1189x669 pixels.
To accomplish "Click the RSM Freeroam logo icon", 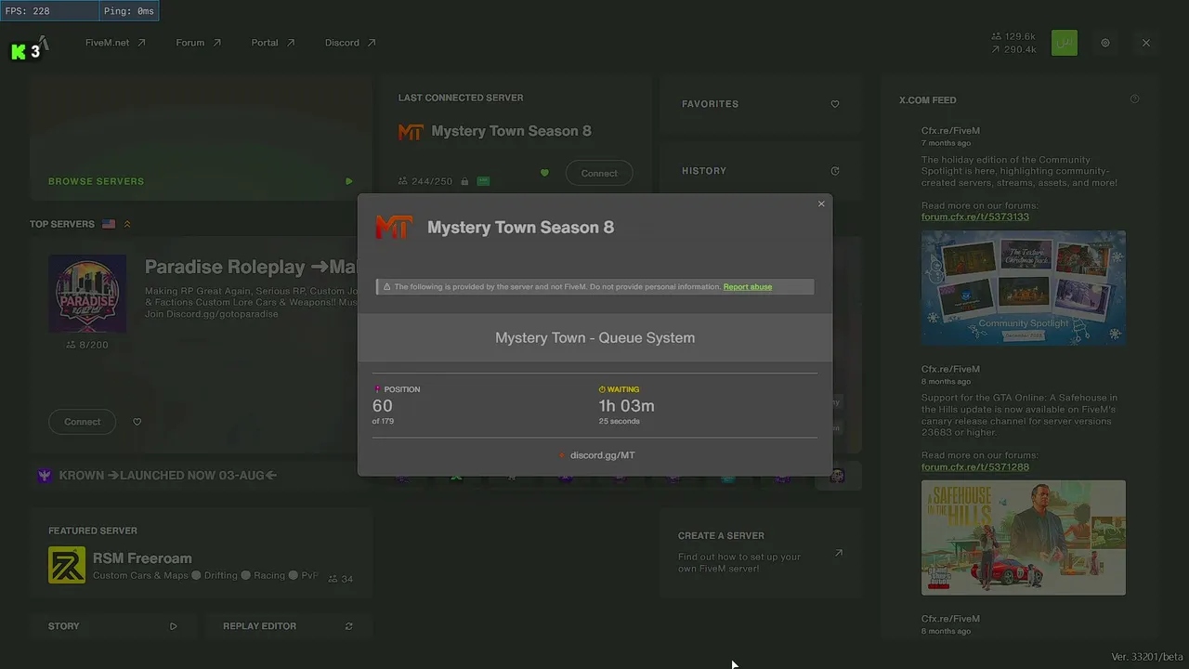I will point(67,565).
